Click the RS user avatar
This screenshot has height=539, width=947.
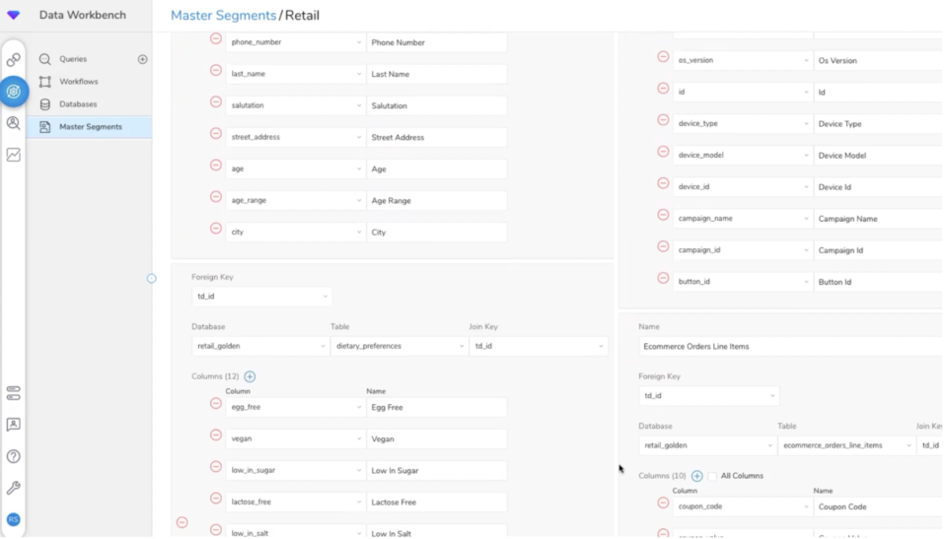click(x=13, y=519)
